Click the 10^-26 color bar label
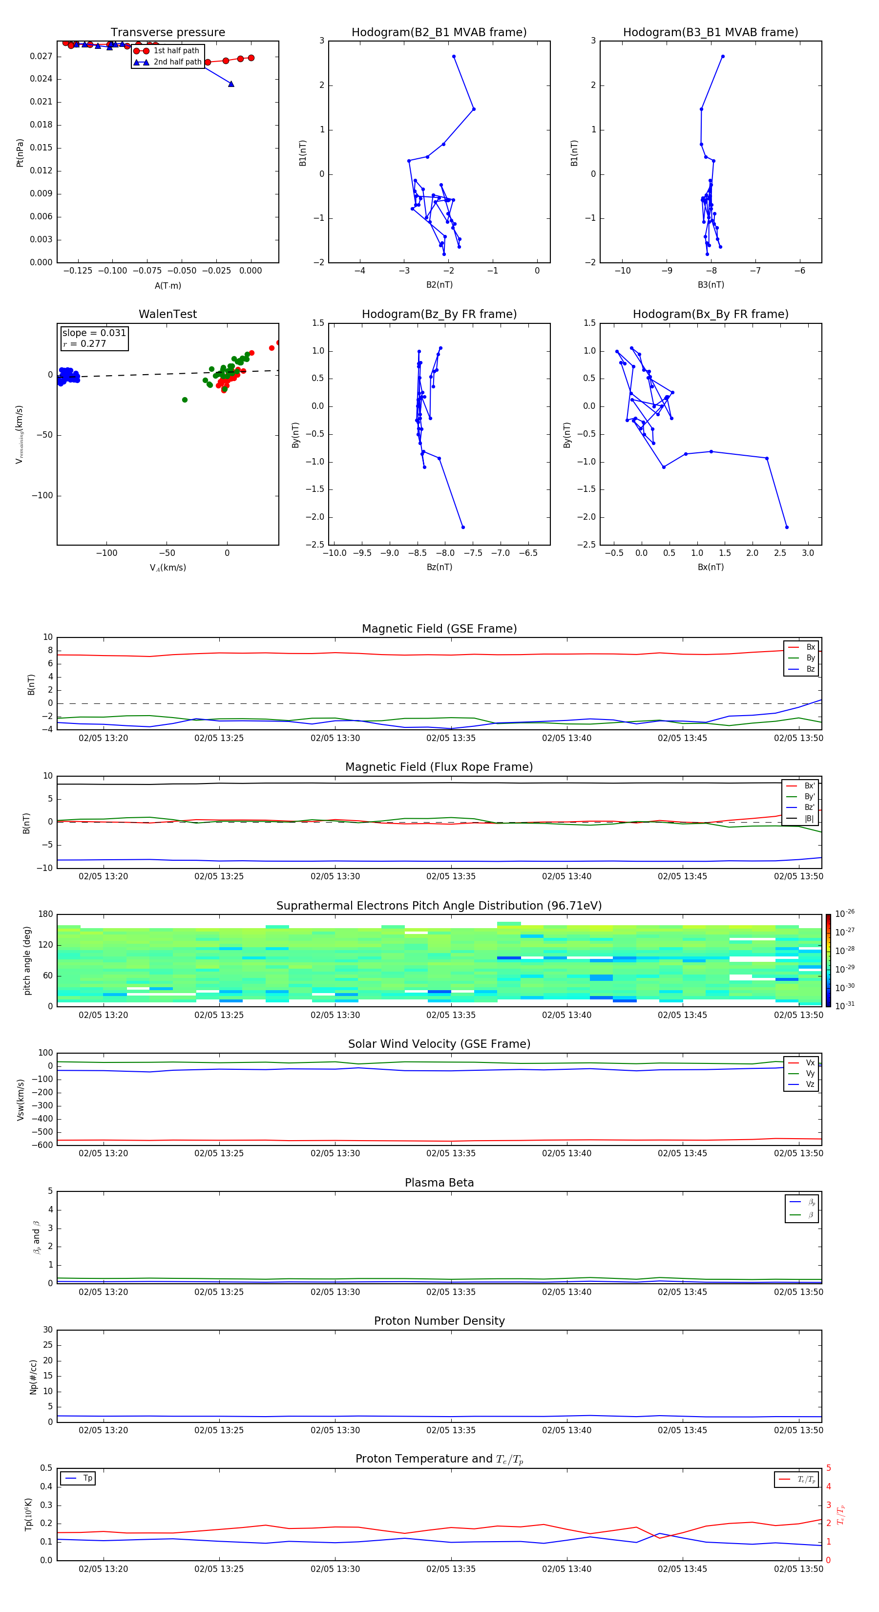879x1612 pixels. [845, 913]
